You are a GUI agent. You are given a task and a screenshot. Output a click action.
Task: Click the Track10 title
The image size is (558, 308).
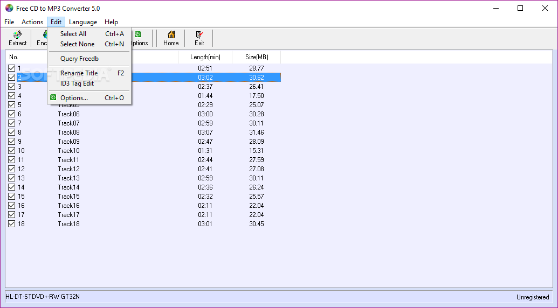(x=68, y=151)
